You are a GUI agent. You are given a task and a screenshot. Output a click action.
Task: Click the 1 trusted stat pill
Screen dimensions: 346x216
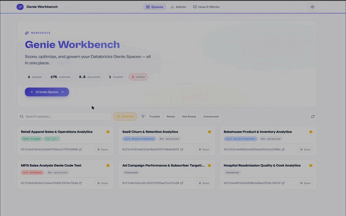pyautogui.click(x=115, y=77)
